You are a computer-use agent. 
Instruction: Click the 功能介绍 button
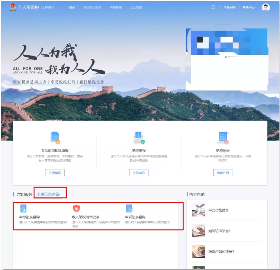click(x=223, y=172)
